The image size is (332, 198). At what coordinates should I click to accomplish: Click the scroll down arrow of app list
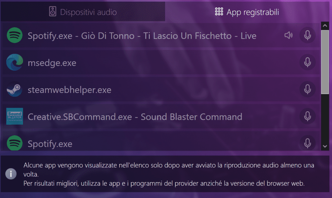click(325, 146)
